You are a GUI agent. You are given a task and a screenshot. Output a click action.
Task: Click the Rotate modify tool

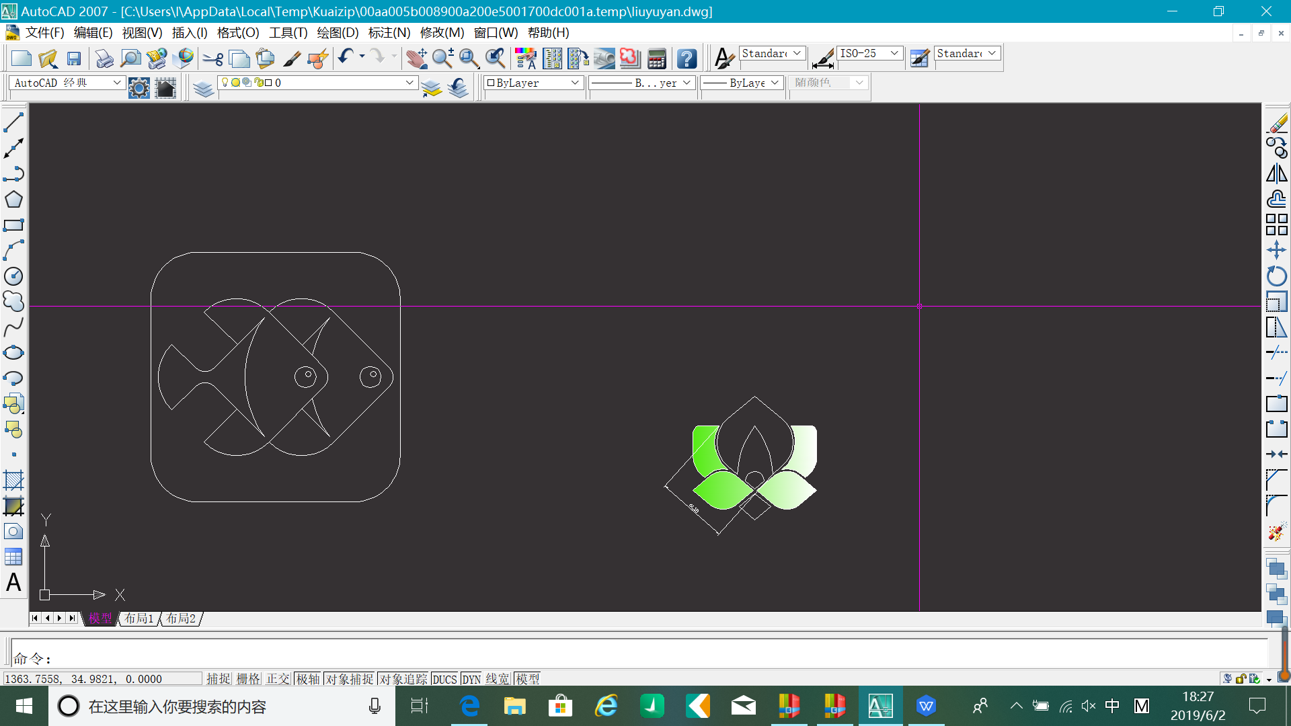click(1276, 276)
